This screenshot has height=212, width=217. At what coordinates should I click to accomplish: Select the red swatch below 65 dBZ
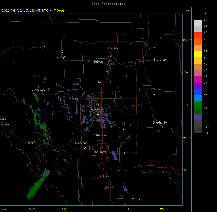coord(198,36)
